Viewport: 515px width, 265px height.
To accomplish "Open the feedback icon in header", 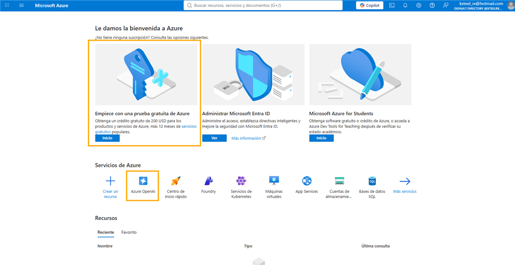I will [x=446, y=5].
